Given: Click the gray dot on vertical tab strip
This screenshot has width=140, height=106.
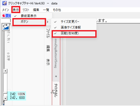Looking at the screenshot, I should pos(56,76).
